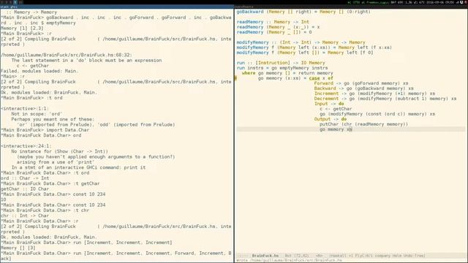Click the 'import Data.Char' prompt line
The image size is (468, 263).
click(x=45, y=130)
